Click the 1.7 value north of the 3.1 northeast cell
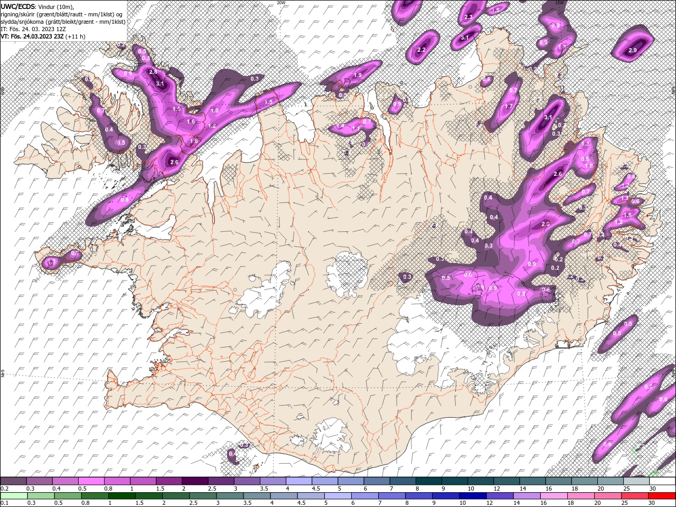This screenshot has height=507, width=676. tap(509, 106)
